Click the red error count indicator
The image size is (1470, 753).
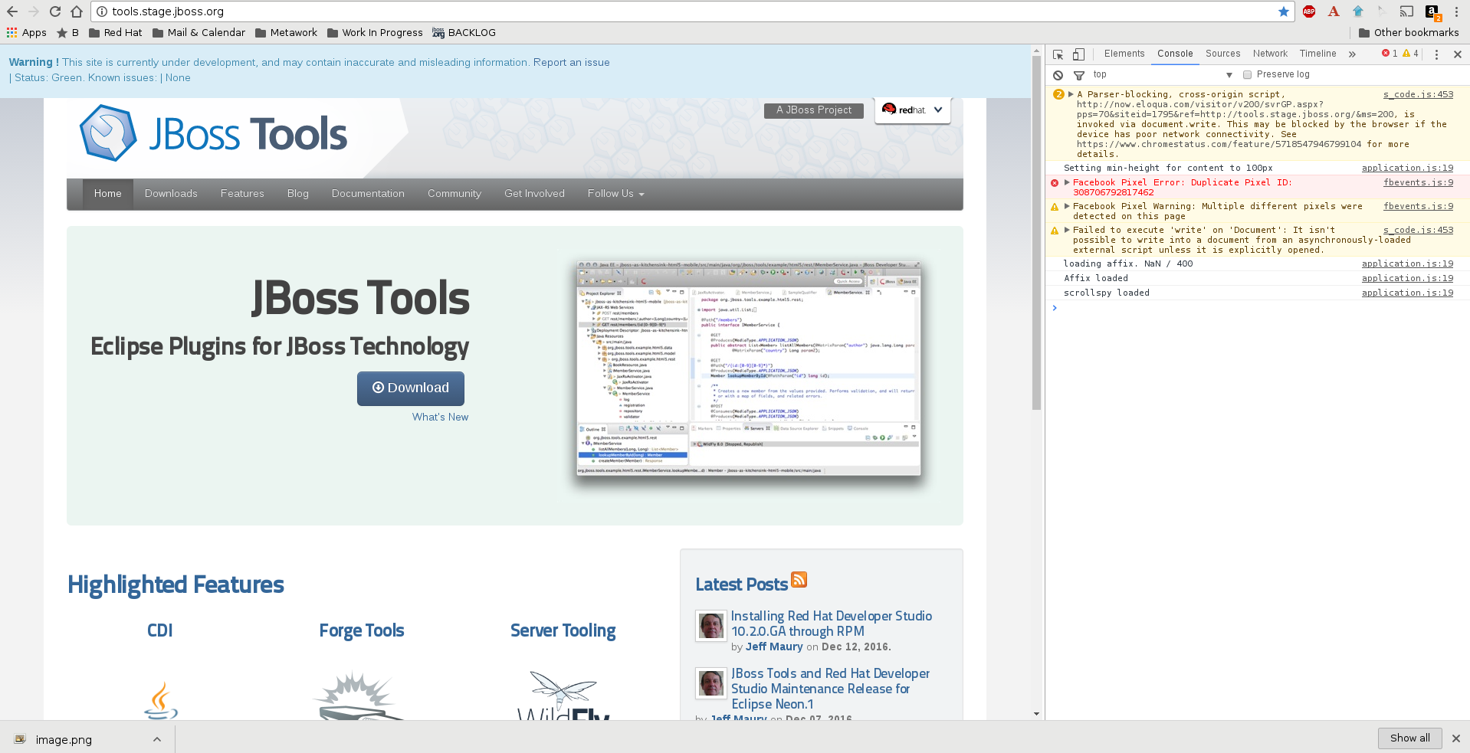point(1390,54)
